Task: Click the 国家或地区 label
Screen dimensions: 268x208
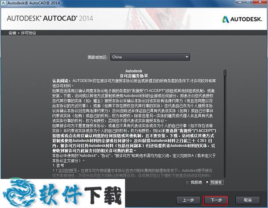Action: pos(97,57)
